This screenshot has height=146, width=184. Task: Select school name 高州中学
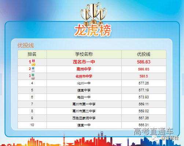84,69
